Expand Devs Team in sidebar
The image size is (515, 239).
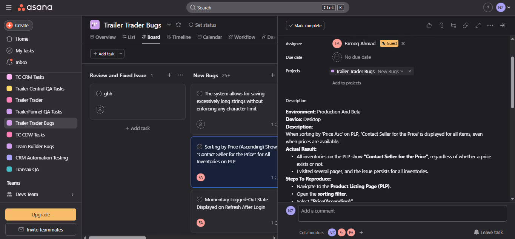[72, 195]
